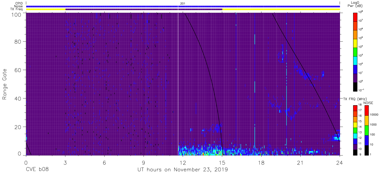
Task: Click the yellow TX Freq bar segment before 3 UT
Action: 46,9
